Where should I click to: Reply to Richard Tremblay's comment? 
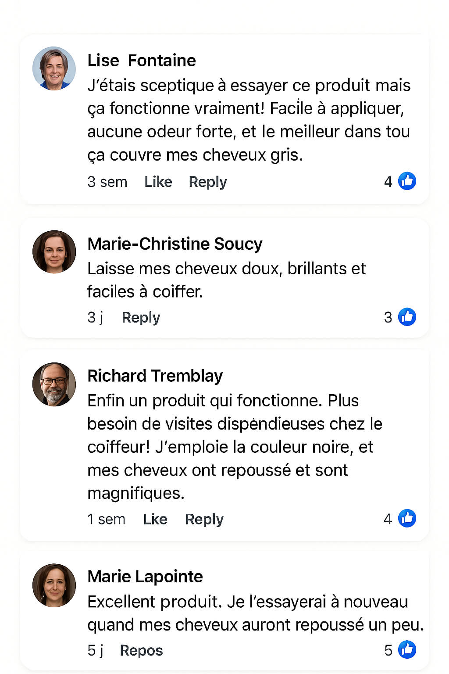204,519
